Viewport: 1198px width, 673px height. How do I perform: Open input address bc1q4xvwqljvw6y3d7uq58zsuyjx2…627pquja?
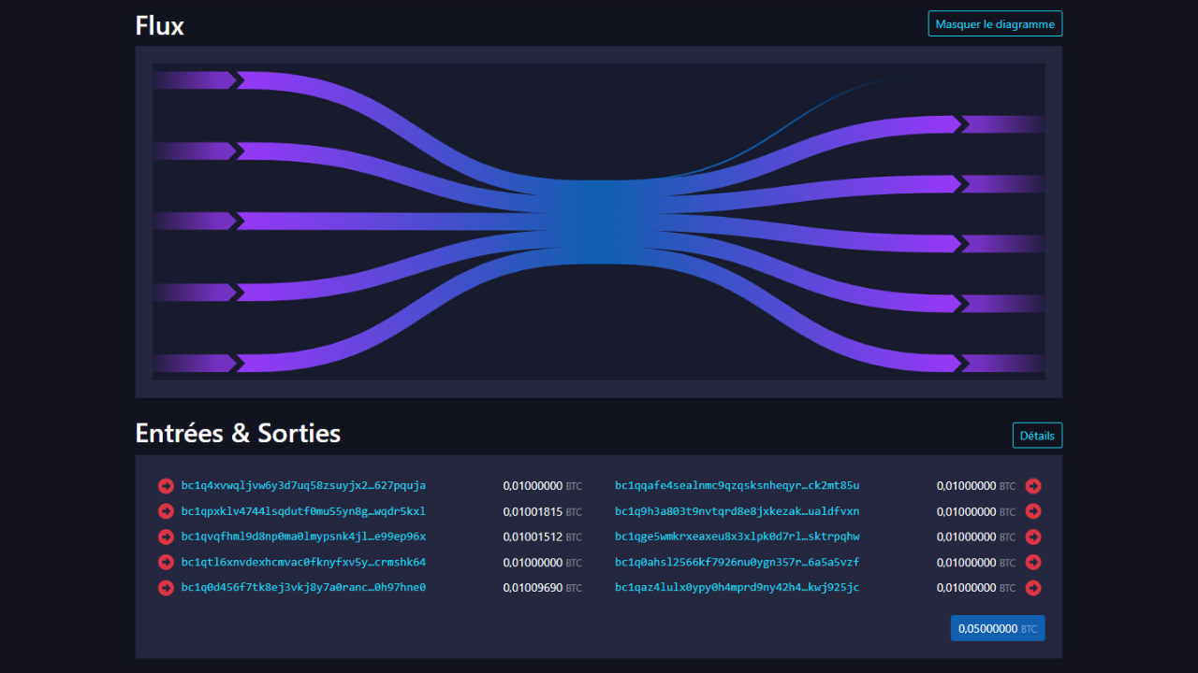click(x=303, y=486)
